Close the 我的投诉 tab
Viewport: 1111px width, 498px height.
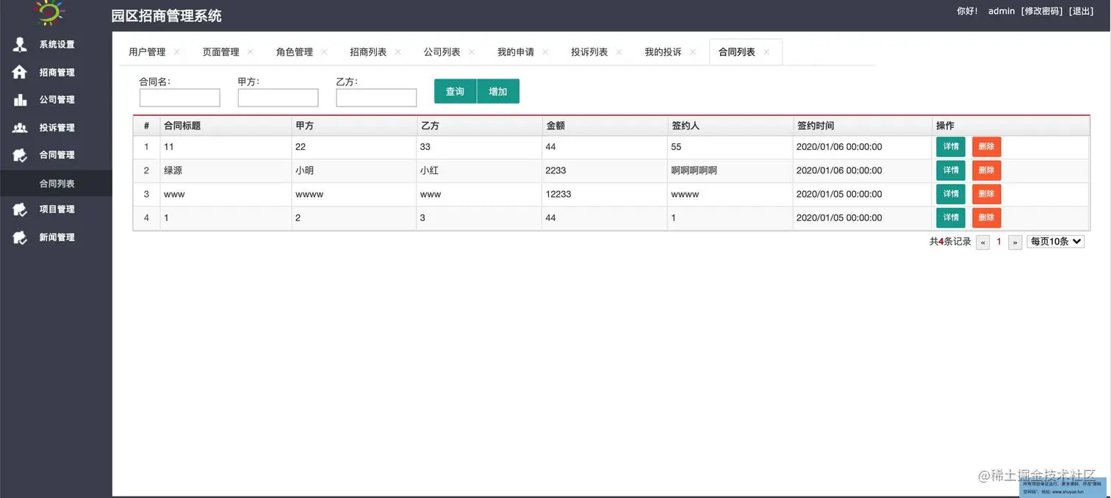692,51
